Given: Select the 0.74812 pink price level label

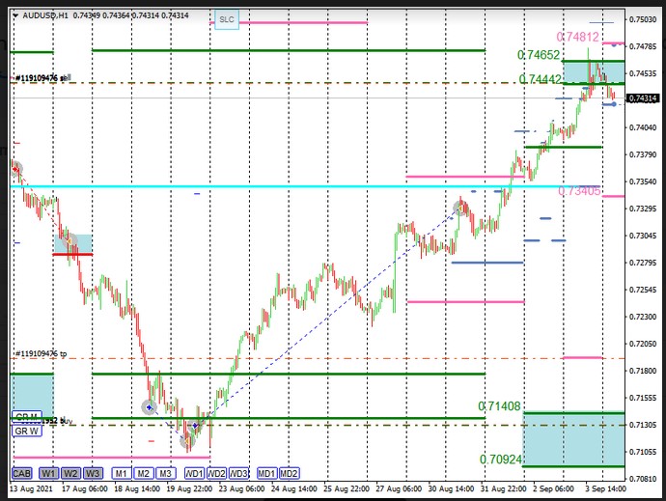Looking at the screenshot, I should coord(578,37).
